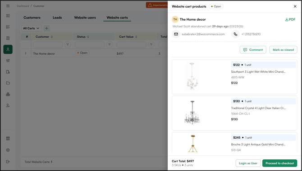Click the Cart Total: $497 label
This screenshot has width=302, height=171.
pyautogui.click(x=183, y=161)
